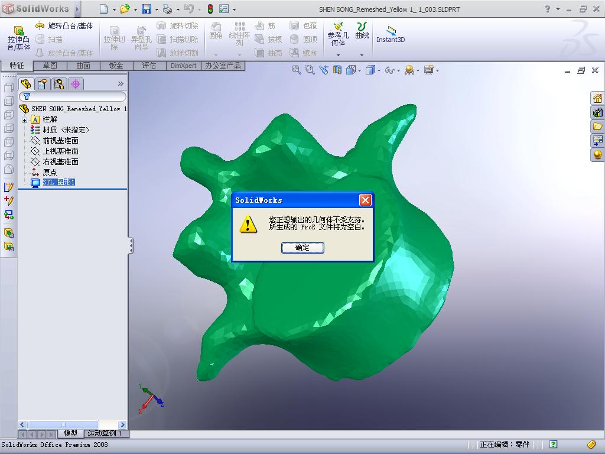Image resolution: width=605 pixels, height=454 pixels.
Task: Click the panel collapse handle beside tree
Action: click(131, 245)
